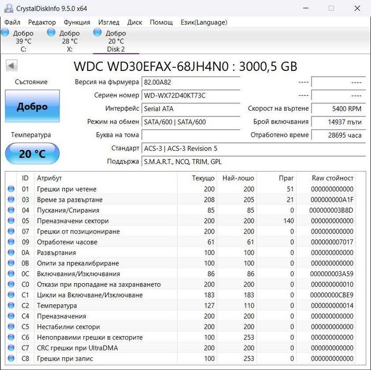This screenshot has width=371, height=370.
Task: Click the blue status orb for drive C:
Action: pyautogui.click(x=5, y=32)
